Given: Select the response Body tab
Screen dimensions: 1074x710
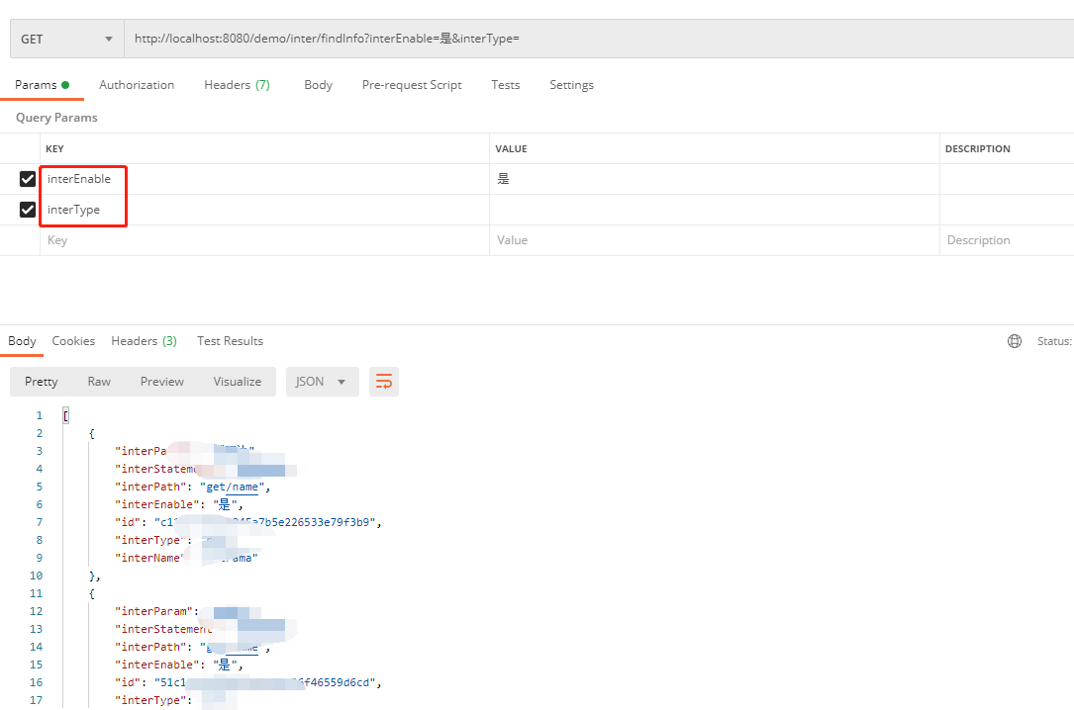Looking at the screenshot, I should coord(22,340).
